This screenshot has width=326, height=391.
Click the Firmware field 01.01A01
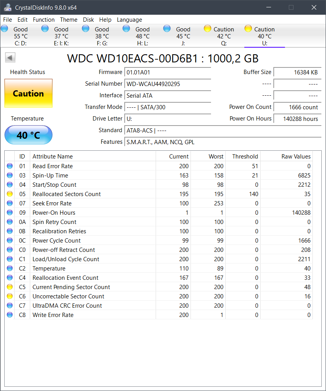tap(168, 72)
